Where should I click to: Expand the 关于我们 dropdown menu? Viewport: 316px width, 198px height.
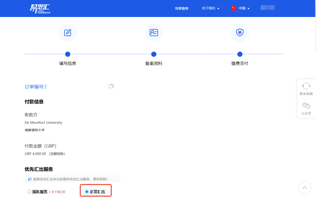pos(210,8)
